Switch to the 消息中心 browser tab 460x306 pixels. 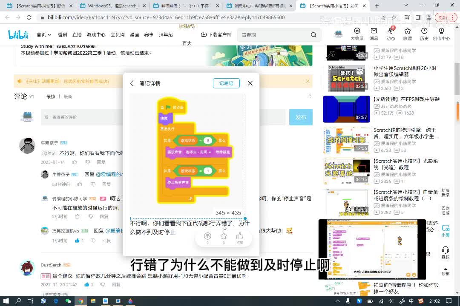pyautogui.click(x=260, y=6)
